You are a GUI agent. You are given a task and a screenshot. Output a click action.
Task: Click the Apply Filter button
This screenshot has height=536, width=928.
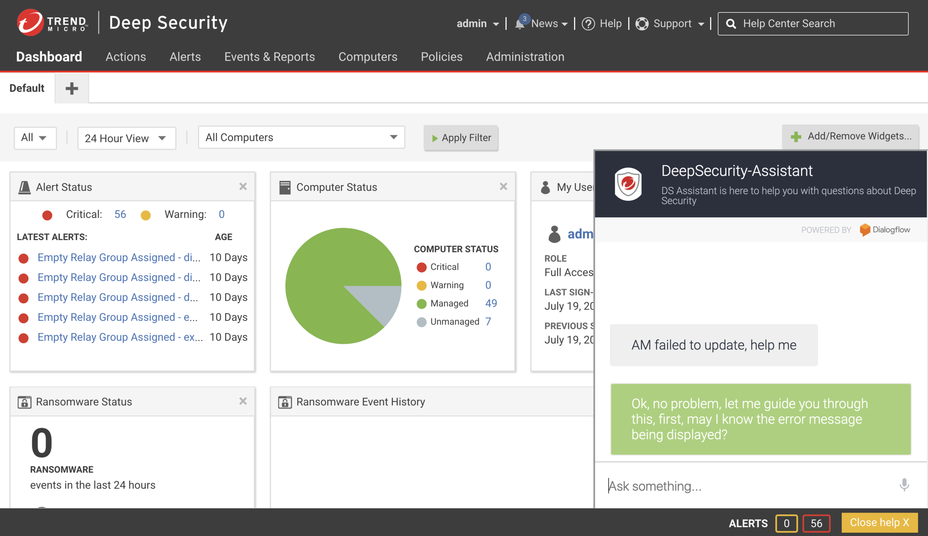(461, 138)
